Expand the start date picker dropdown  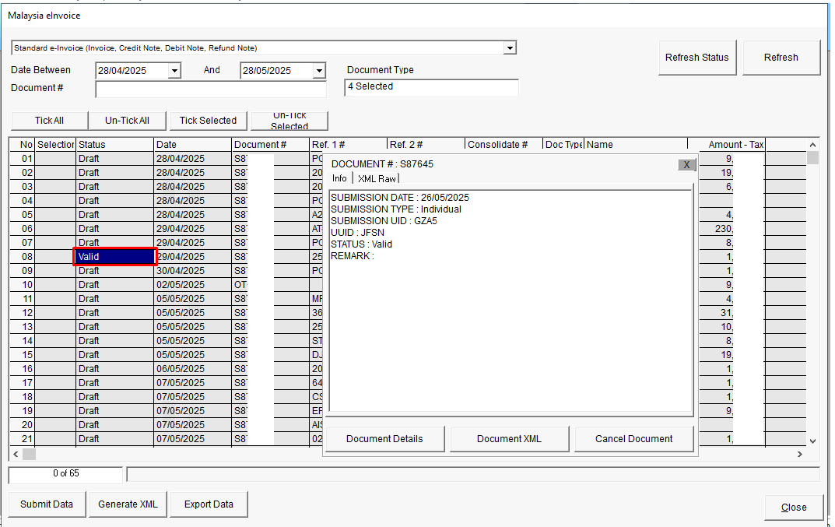click(x=174, y=71)
